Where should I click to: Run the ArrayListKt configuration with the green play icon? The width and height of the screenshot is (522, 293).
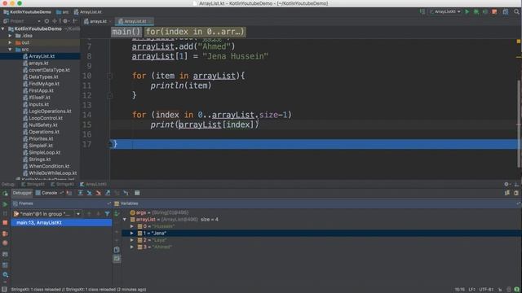click(467, 11)
